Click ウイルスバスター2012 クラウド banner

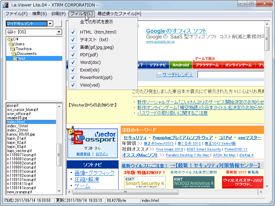pos(243,182)
